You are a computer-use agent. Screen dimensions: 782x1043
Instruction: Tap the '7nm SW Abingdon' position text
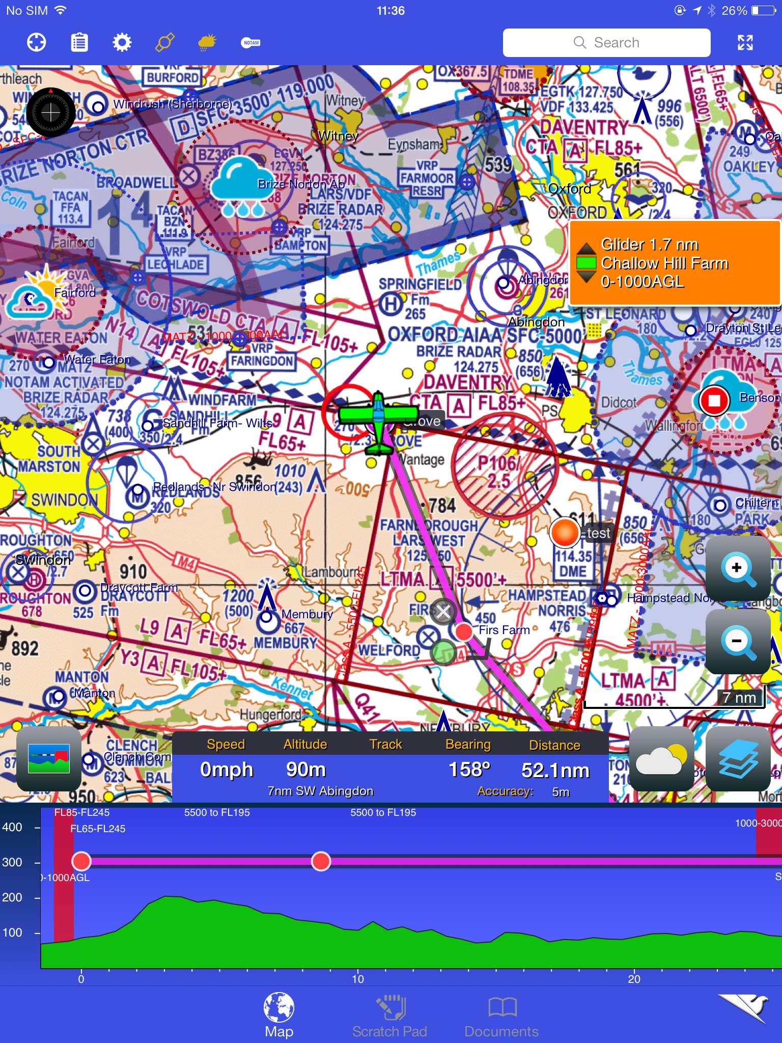[x=321, y=791]
